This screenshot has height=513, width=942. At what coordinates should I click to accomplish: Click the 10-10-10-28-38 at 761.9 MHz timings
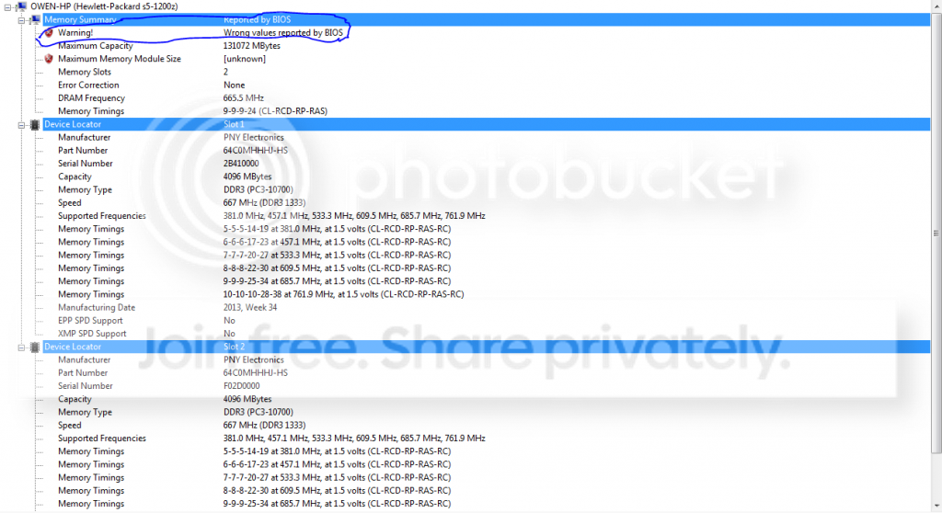[x=344, y=294]
